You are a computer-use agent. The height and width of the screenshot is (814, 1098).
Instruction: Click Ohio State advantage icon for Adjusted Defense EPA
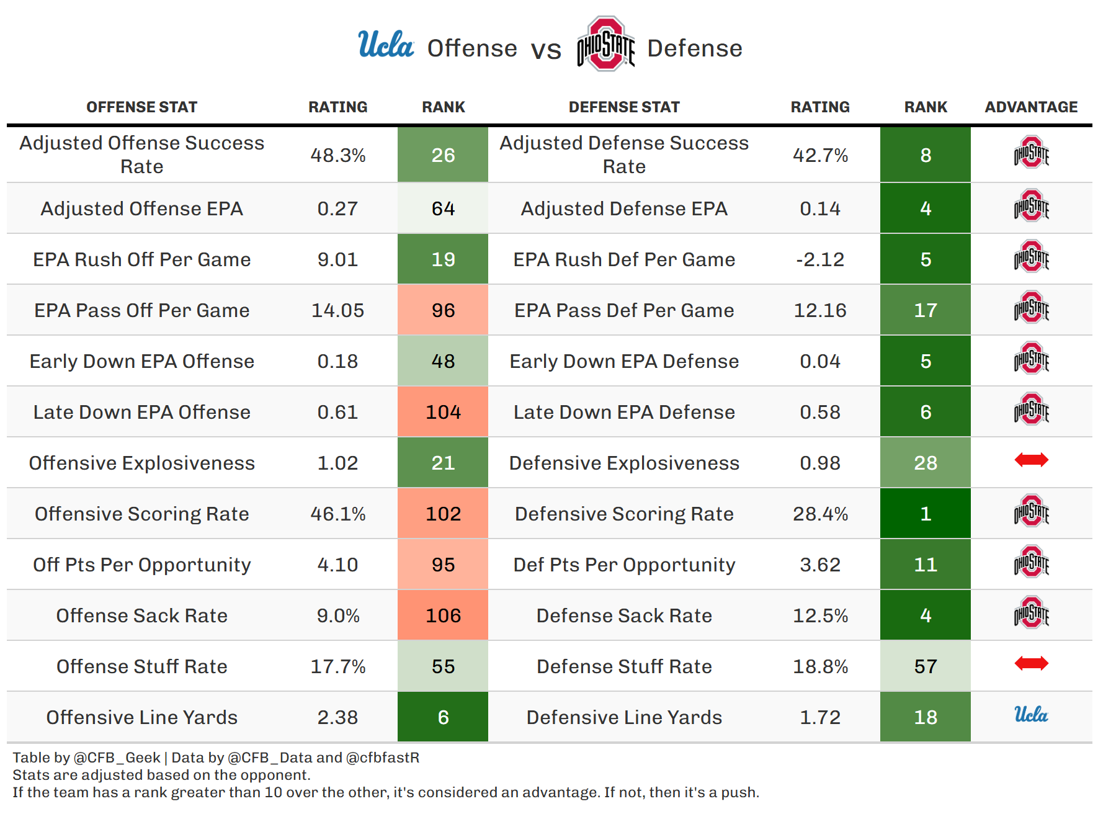tap(1031, 206)
